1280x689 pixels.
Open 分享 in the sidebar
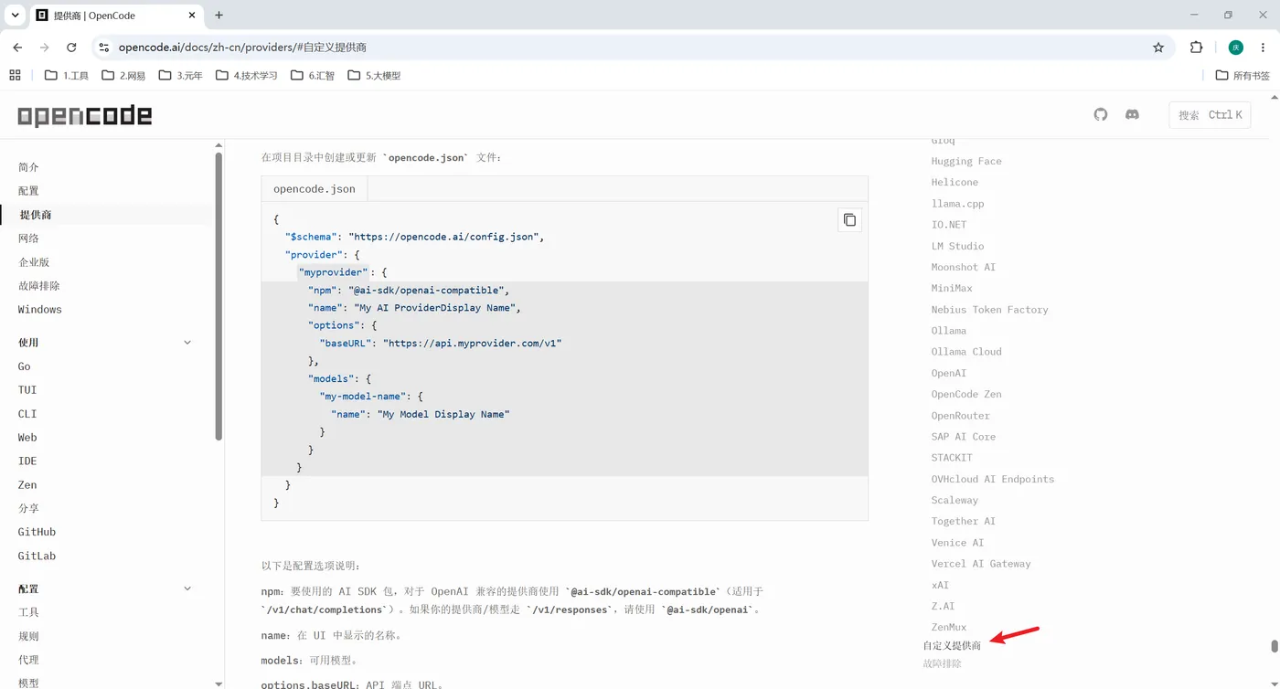(28, 508)
